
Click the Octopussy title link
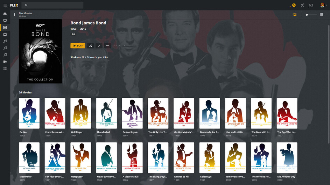point(77,177)
